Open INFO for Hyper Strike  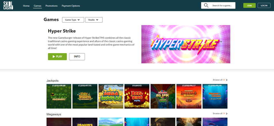tap(77, 57)
